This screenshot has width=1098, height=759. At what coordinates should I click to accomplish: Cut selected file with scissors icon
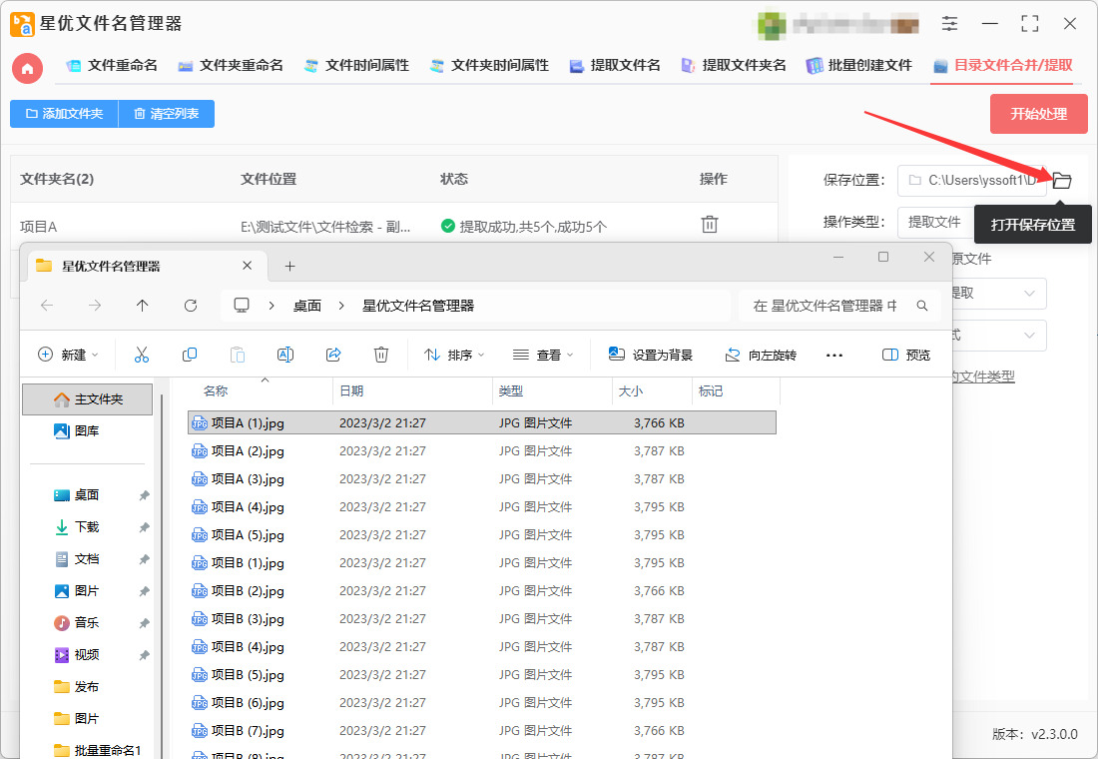pyautogui.click(x=142, y=355)
